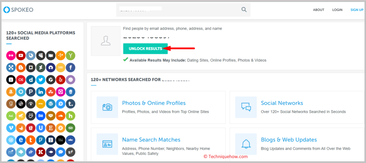This screenshot has height=163, width=366.
Task: Click the dark d icon
Action: (x=31, y=80)
